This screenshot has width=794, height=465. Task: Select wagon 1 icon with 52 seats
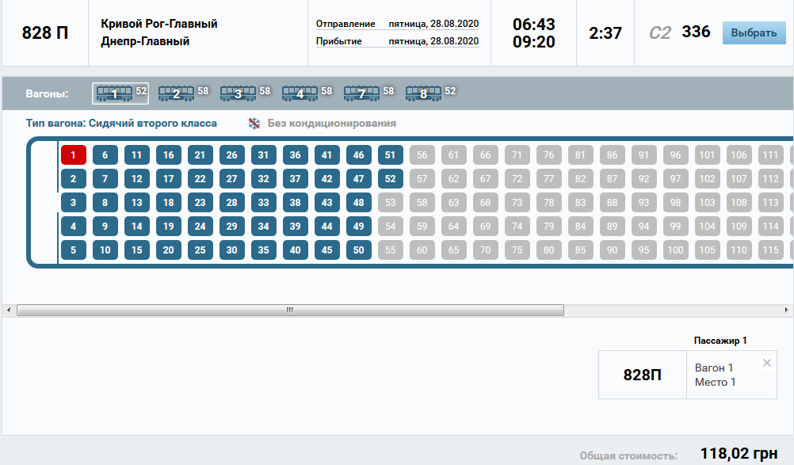tap(113, 93)
